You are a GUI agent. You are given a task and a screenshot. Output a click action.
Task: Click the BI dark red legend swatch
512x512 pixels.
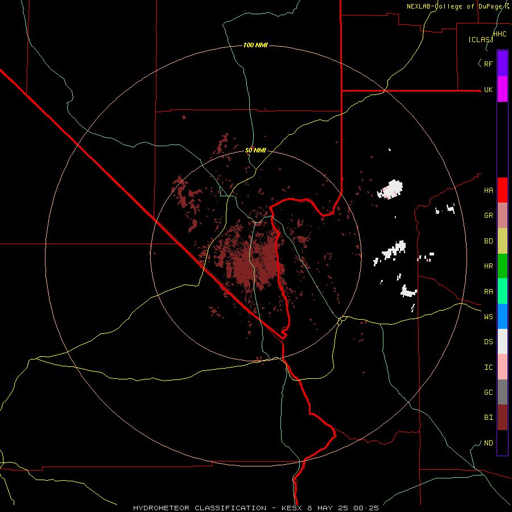[502, 418]
